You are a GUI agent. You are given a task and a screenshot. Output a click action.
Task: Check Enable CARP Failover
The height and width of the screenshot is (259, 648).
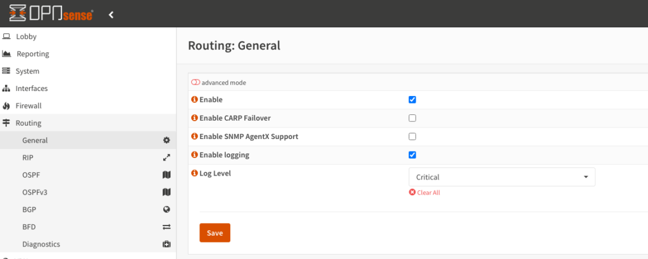412,118
